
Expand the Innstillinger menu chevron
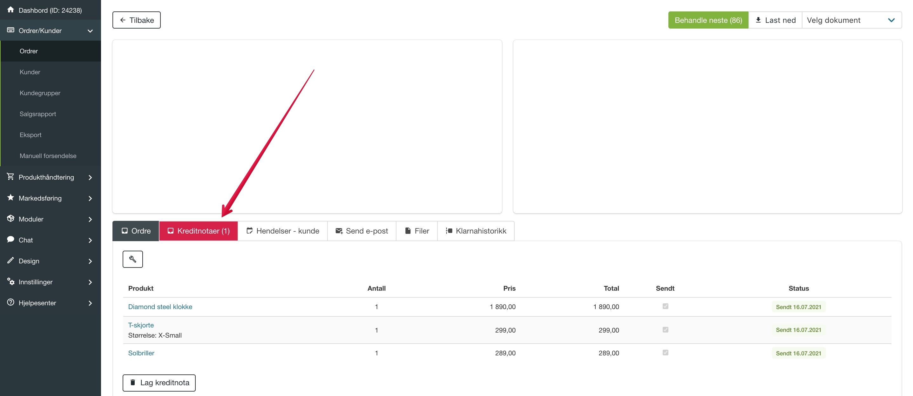(90, 282)
